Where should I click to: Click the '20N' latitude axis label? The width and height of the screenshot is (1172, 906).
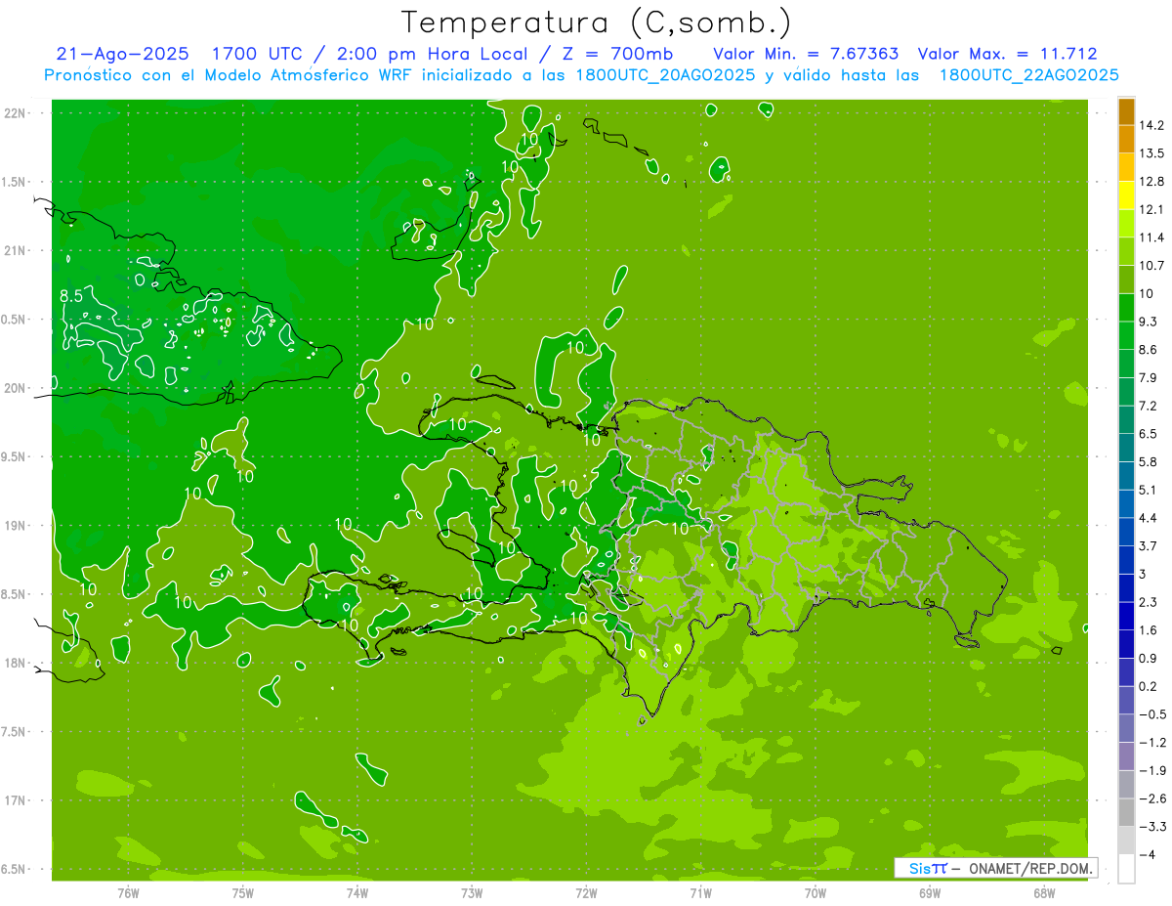click(x=17, y=388)
